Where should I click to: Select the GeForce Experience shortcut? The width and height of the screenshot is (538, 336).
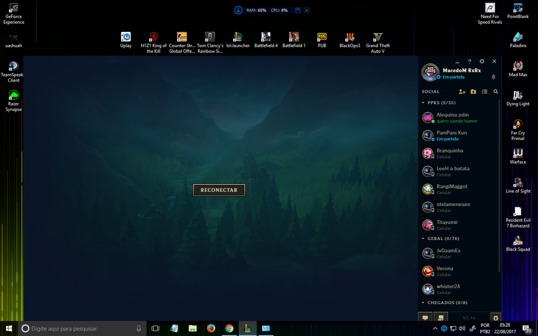pyautogui.click(x=14, y=14)
